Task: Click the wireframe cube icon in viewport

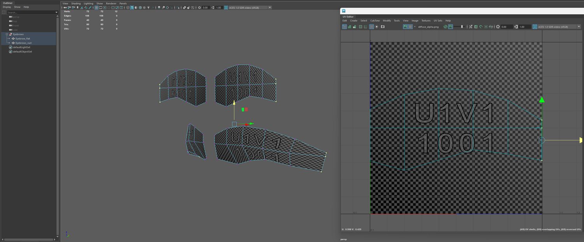Action: (128, 8)
